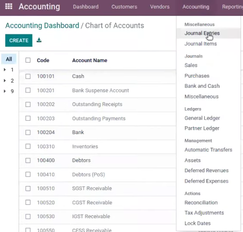Select the All filter in sidebar
The image size is (243, 232).
point(9,59)
